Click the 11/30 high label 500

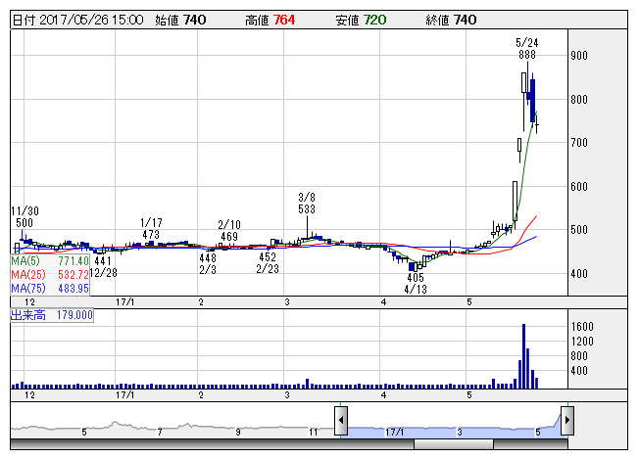pos(25,223)
